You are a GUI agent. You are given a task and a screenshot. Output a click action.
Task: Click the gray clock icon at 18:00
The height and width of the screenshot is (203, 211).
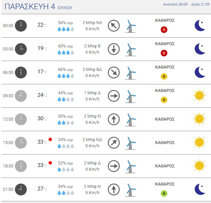tap(21, 166)
